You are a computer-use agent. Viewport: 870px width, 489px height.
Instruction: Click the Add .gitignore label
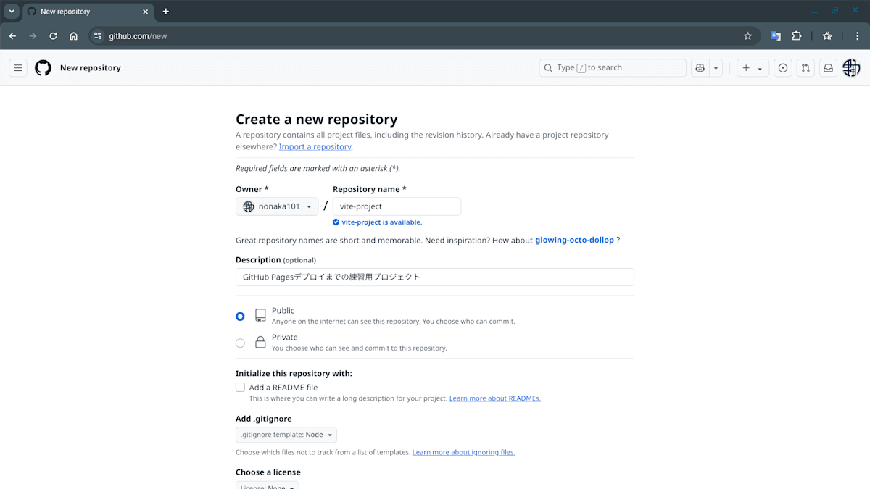point(264,419)
